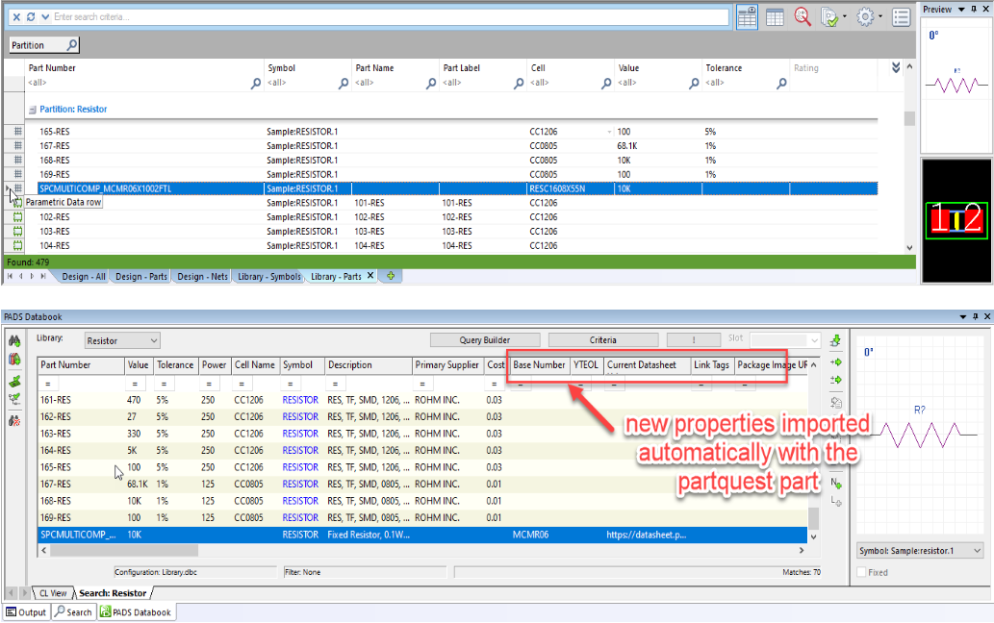Collapse the Partition: Resistor group header
Viewport: 994px width, 623px height.
point(33,109)
